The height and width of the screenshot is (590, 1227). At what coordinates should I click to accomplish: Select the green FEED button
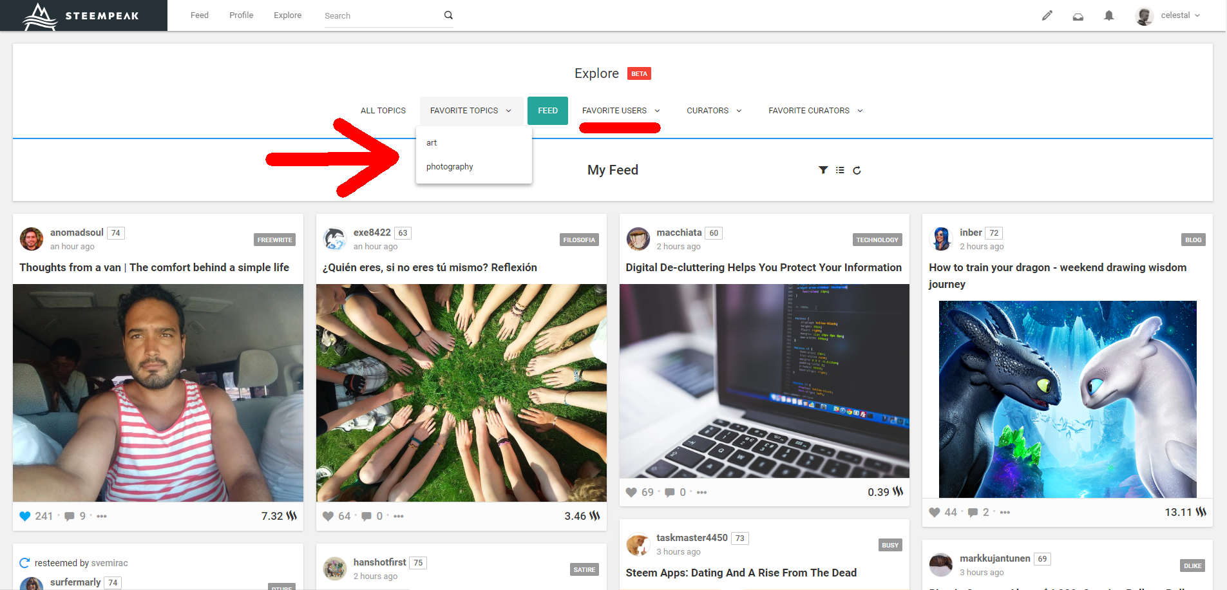point(547,111)
